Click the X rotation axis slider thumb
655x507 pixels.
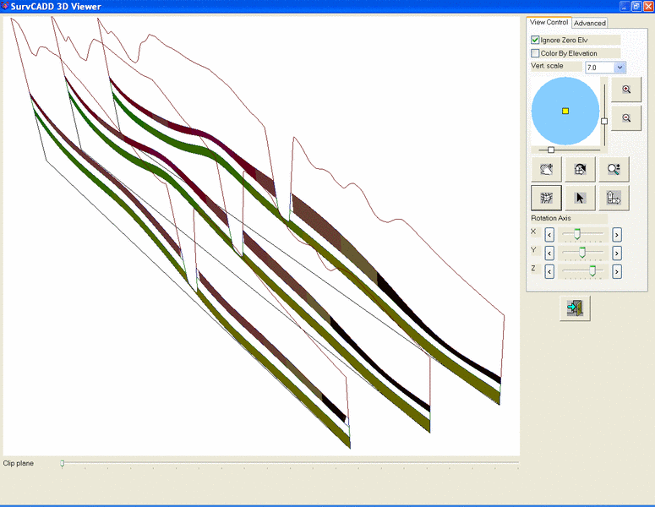pos(577,234)
